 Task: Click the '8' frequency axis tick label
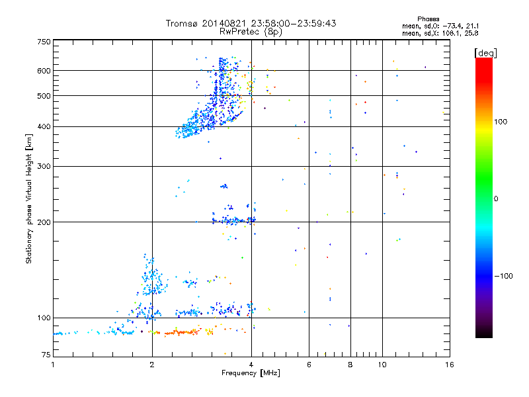[350, 365]
